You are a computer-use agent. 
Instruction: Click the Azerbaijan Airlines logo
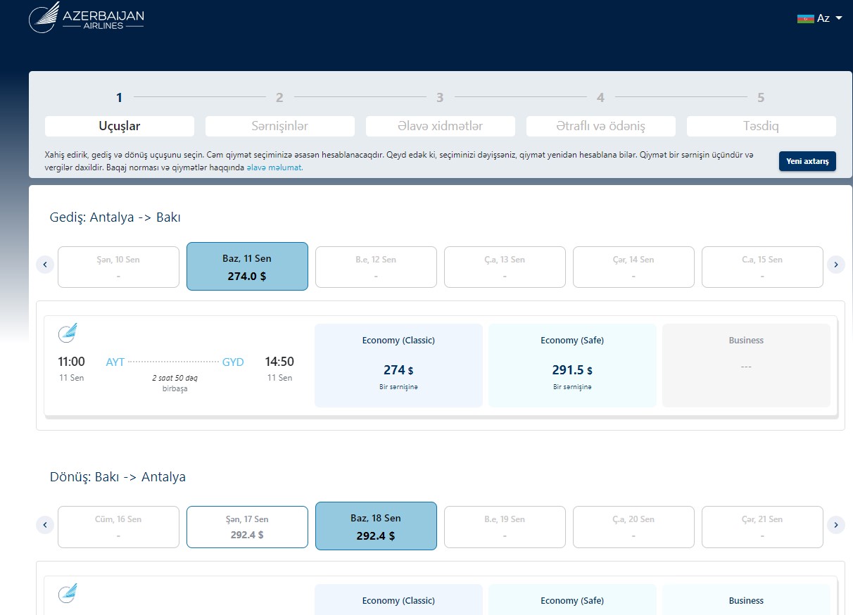[x=86, y=18]
